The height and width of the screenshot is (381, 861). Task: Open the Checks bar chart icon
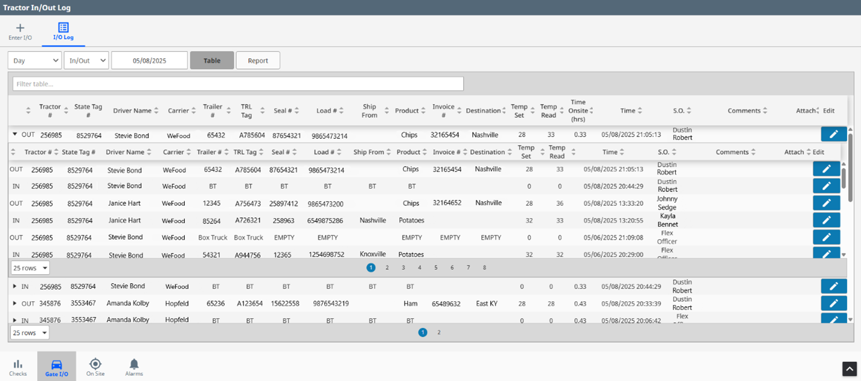(x=18, y=364)
